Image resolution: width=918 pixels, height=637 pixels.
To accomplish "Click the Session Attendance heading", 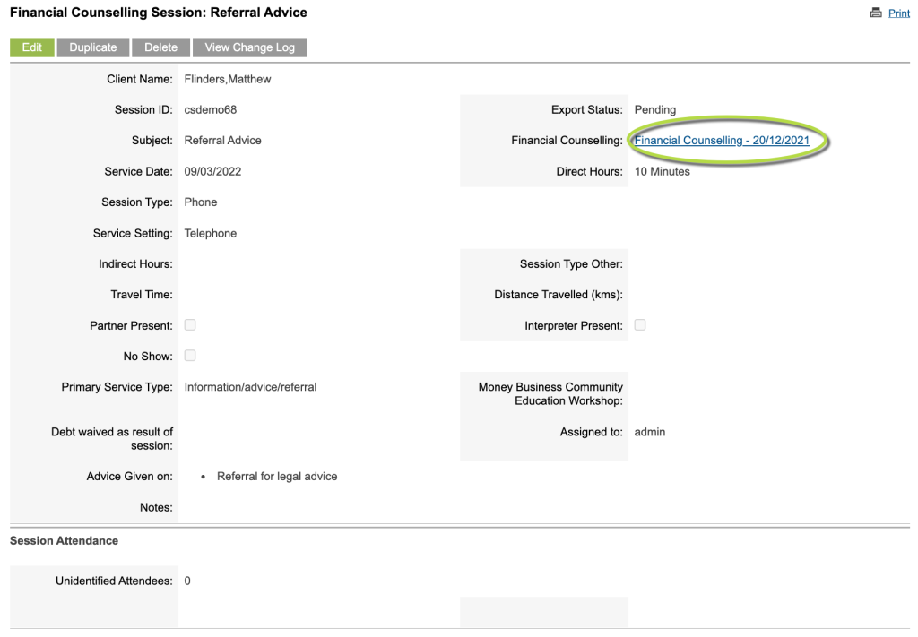I will click(64, 540).
